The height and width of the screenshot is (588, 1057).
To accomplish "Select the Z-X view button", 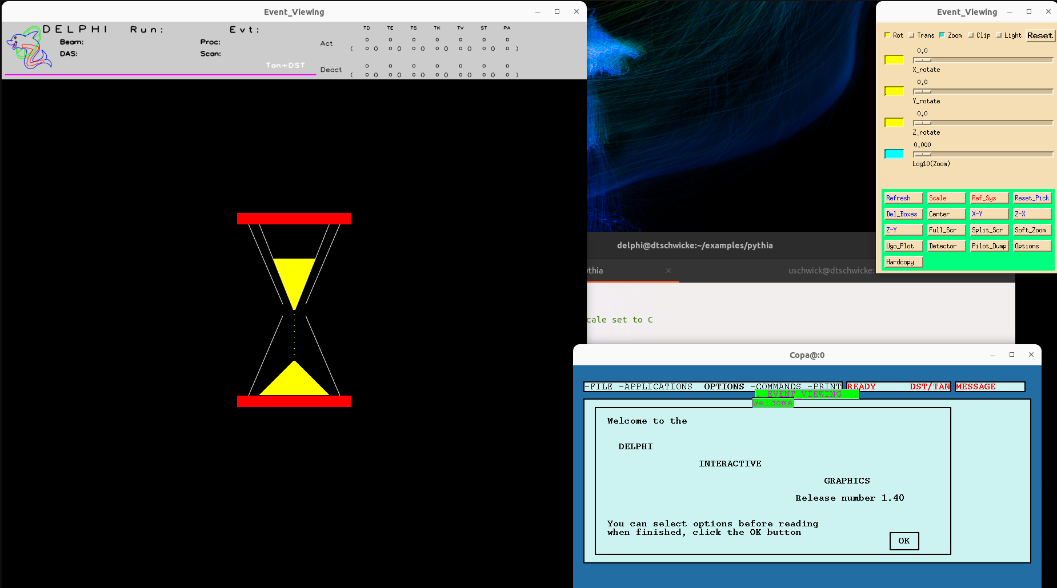I will [1032, 214].
